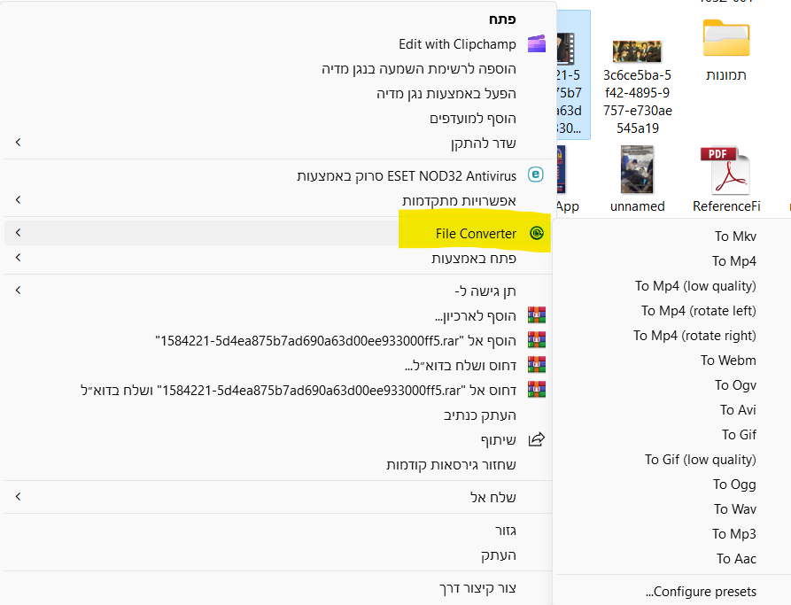This screenshot has width=791, height=605.
Task: Select the תמונות folder icon
Action: [726, 38]
